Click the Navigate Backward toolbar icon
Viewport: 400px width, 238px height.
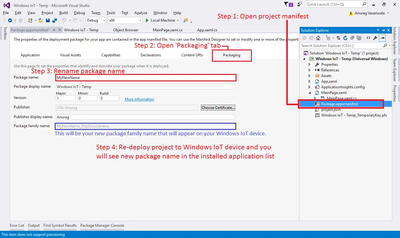pos(10,20)
